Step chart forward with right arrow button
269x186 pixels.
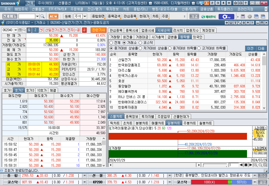coord(250,165)
